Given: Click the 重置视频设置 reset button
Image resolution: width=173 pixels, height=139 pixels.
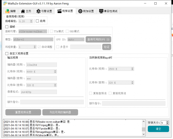Looking at the screenshot, I should pos(23,112).
